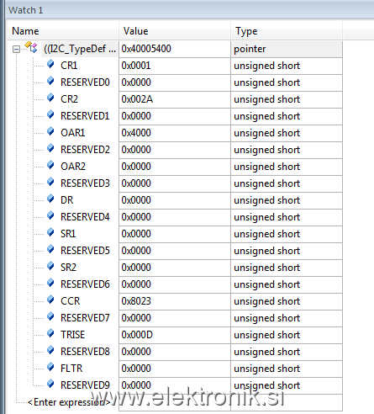Select the SR2 value 0x0000
The height and width of the screenshot is (414, 374).
pyautogui.click(x=136, y=268)
